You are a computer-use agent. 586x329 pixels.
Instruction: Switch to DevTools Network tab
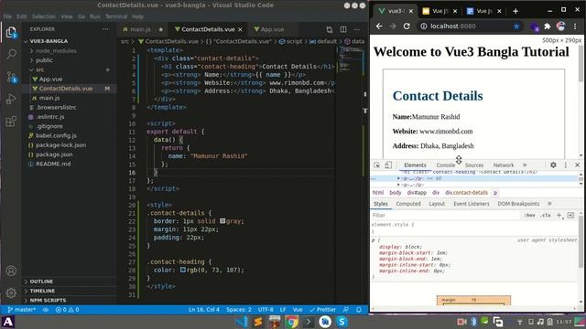(504, 164)
